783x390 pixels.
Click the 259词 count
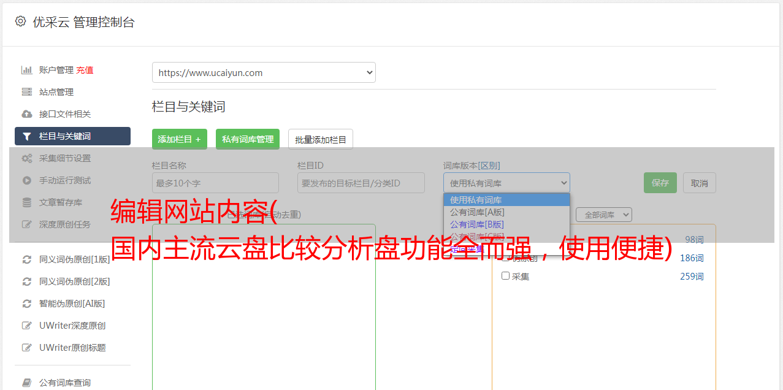[692, 277]
